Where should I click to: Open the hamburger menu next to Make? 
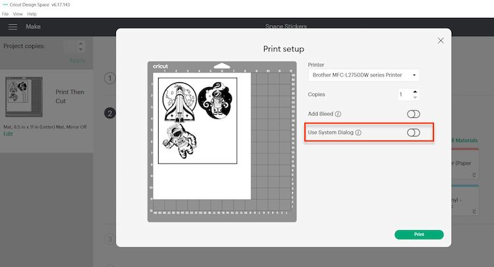[13, 27]
